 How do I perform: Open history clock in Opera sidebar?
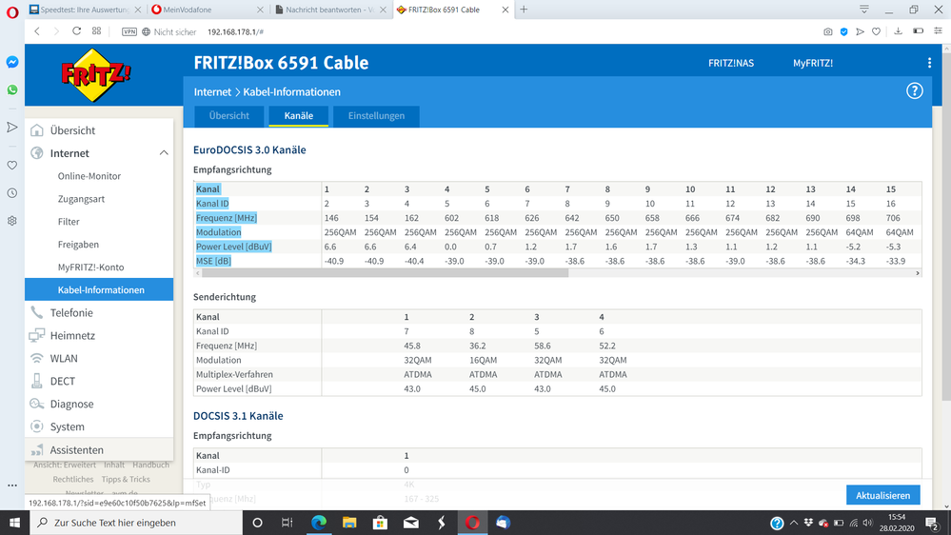coord(12,193)
